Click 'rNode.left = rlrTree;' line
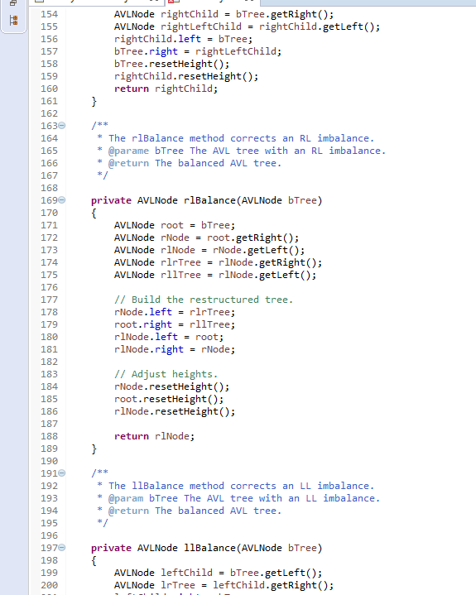 [175, 312]
